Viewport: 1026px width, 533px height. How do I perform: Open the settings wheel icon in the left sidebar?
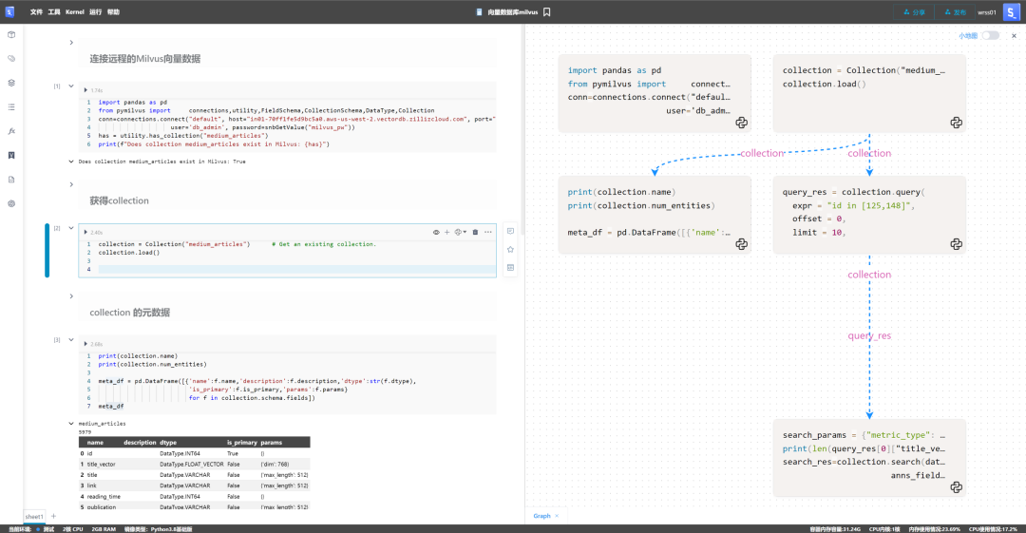[x=11, y=203]
